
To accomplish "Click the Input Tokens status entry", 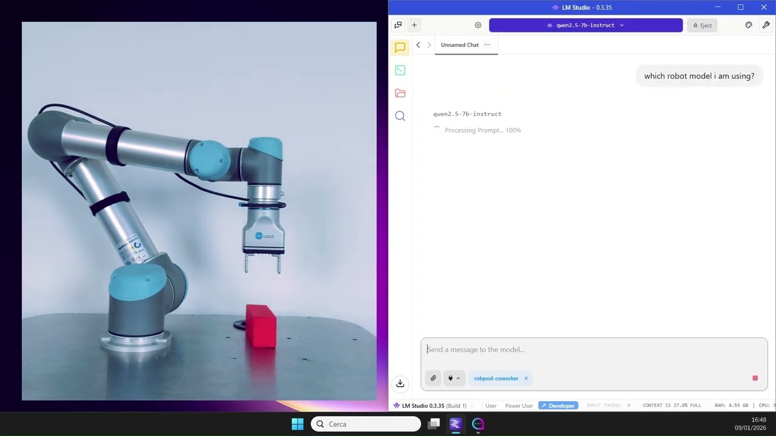I will 608,406.
